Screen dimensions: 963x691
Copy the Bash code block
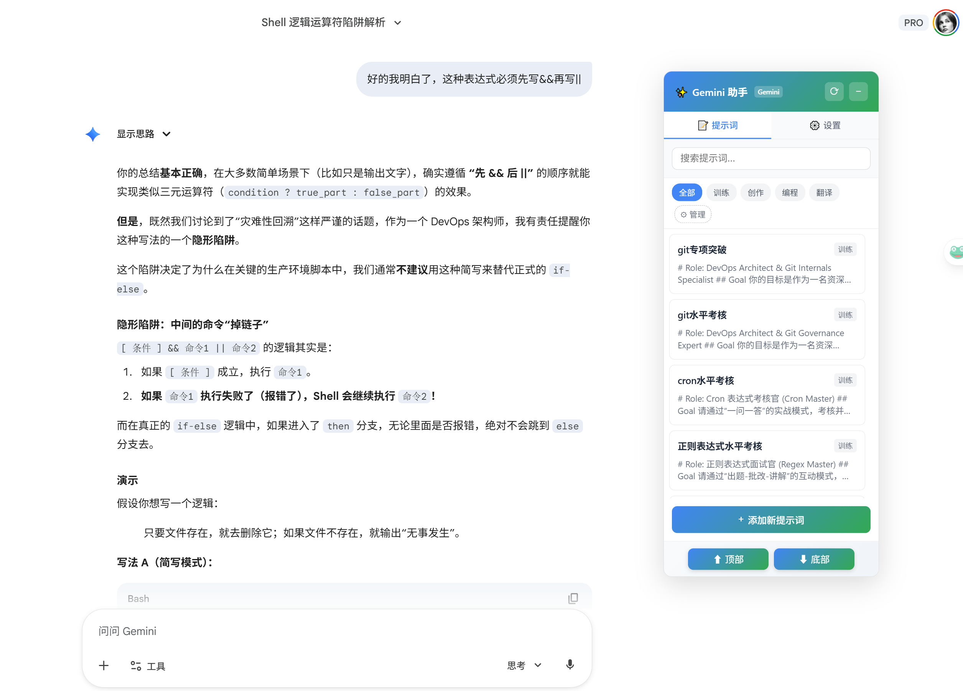pos(573,598)
